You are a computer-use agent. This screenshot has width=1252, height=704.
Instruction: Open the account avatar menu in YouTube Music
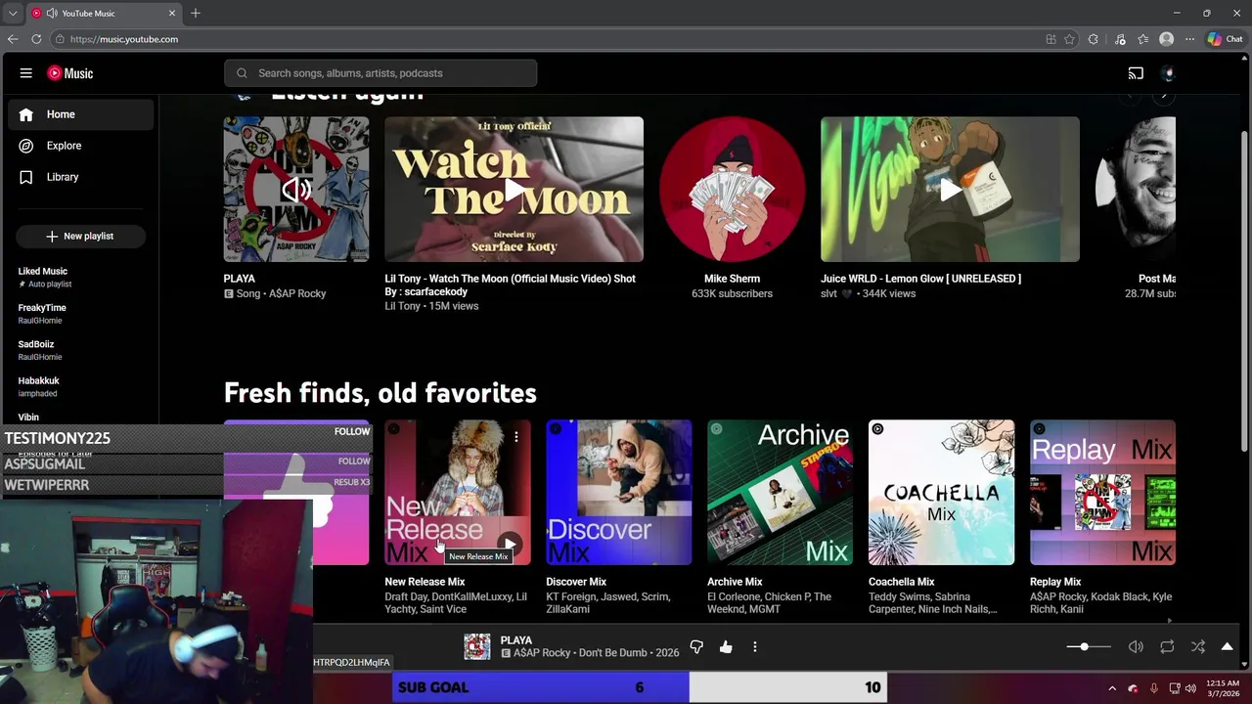(1167, 73)
